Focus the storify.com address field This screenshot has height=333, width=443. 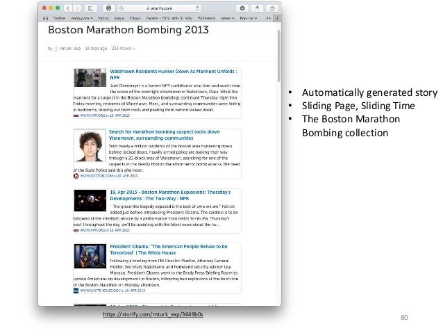[x=160, y=8]
